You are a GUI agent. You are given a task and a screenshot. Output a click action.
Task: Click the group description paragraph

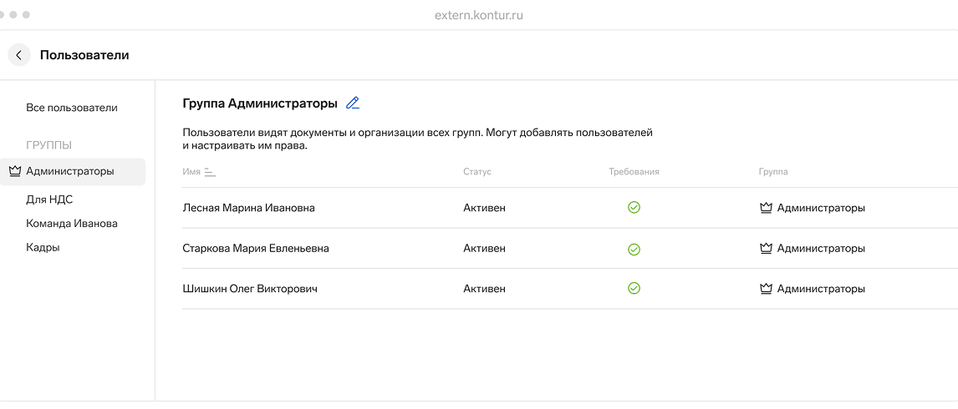[x=418, y=139]
